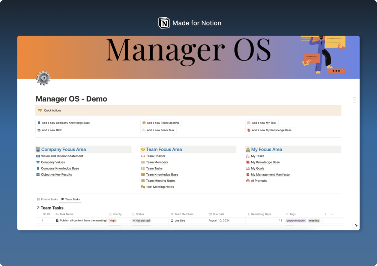Screen dimensions: 377x266
Task: Open the table's three-dot options menu
Action: coord(332,214)
